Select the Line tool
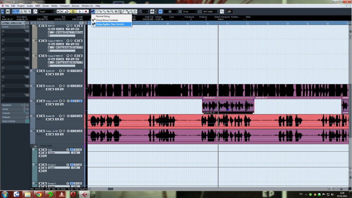Viewport: 352px width, 198px height. tap(127, 12)
